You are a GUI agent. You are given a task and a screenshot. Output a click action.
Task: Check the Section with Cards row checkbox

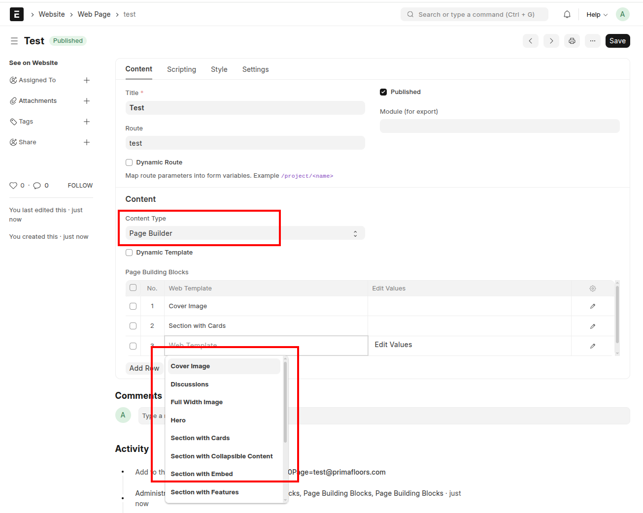pyautogui.click(x=133, y=326)
